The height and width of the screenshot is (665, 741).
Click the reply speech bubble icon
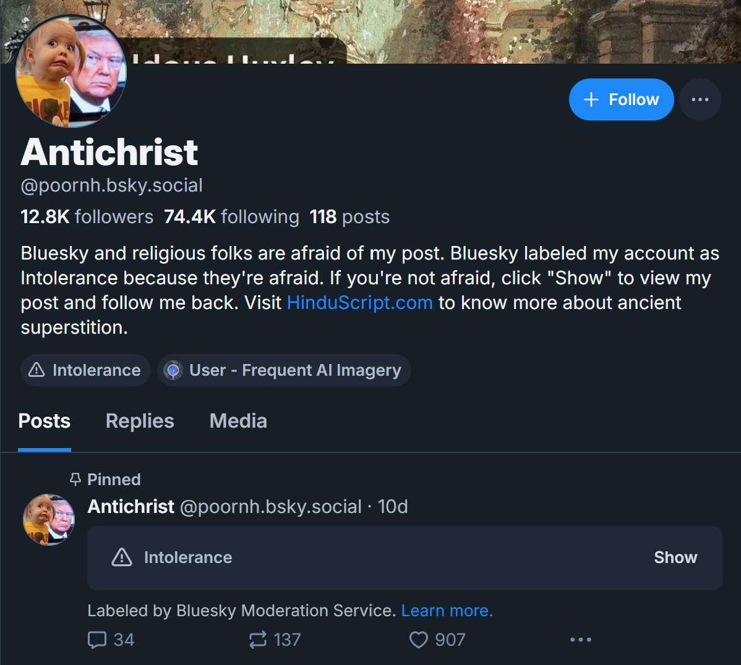pos(97,640)
